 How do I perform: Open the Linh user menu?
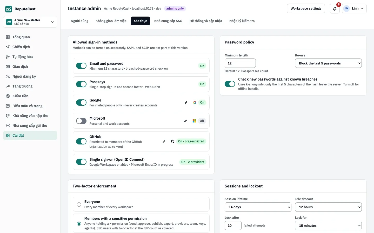click(x=354, y=9)
